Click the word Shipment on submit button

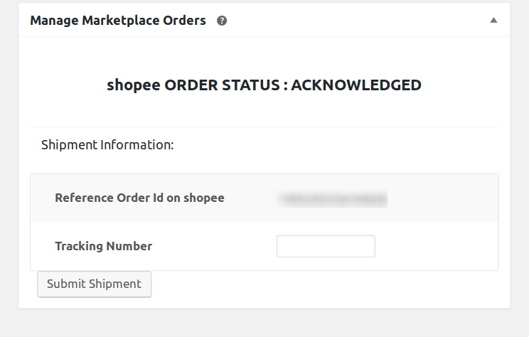[x=115, y=284]
